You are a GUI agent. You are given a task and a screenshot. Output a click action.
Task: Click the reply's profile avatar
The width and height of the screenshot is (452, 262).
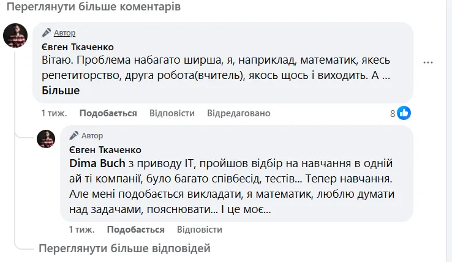47,139
